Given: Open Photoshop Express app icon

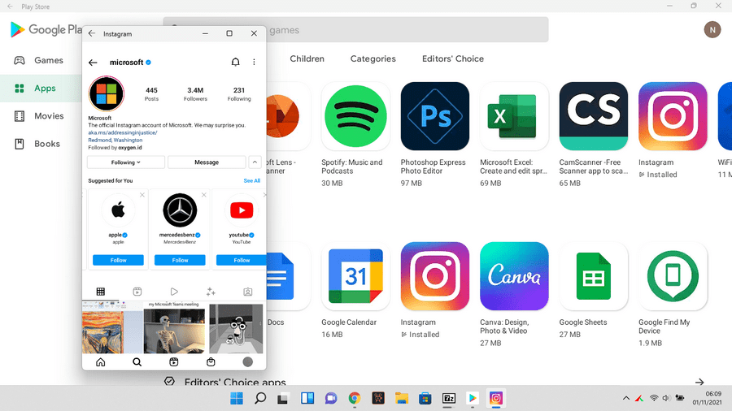Looking at the screenshot, I should coord(434,116).
